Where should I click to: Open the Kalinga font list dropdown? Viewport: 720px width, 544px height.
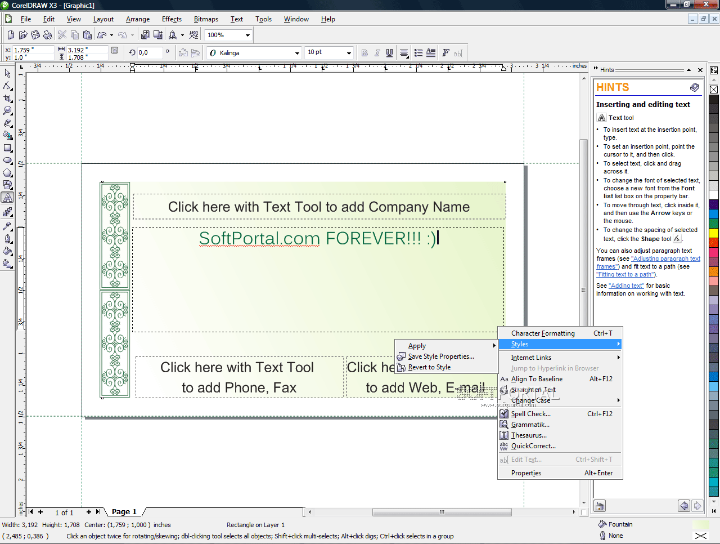pyautogui.click(x=298, y=53)
